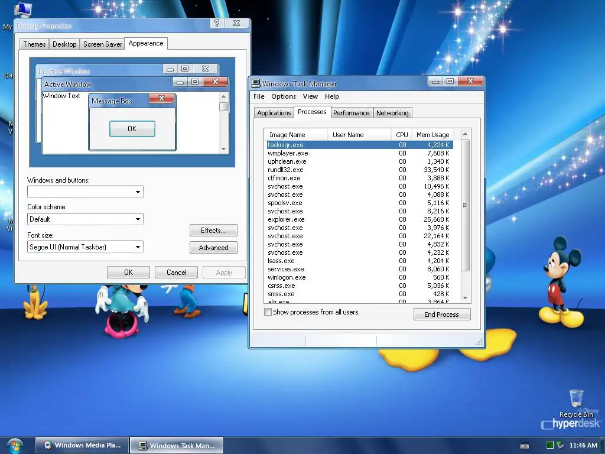605x454 pixels.
Task: Open the Help menu in Task Manager
Action: [332, 96]
